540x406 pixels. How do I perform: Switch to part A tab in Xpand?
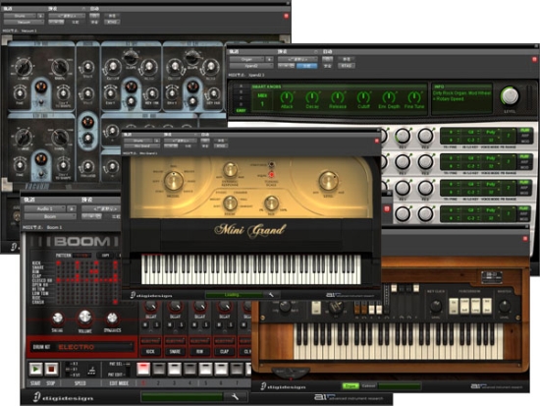pos(241,86)
